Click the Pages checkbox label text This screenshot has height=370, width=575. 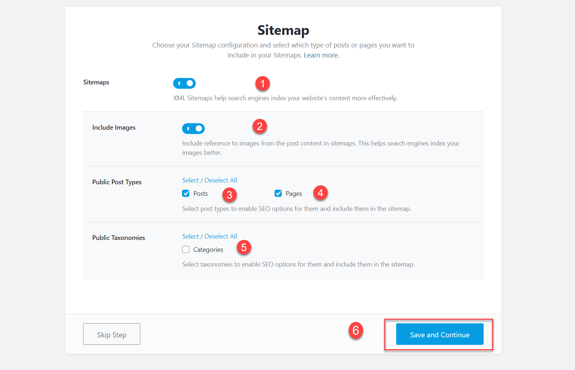294,194
